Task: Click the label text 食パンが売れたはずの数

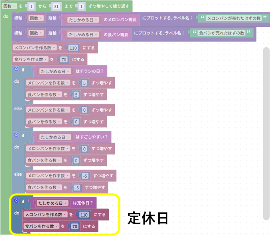Action: point(221,33)
